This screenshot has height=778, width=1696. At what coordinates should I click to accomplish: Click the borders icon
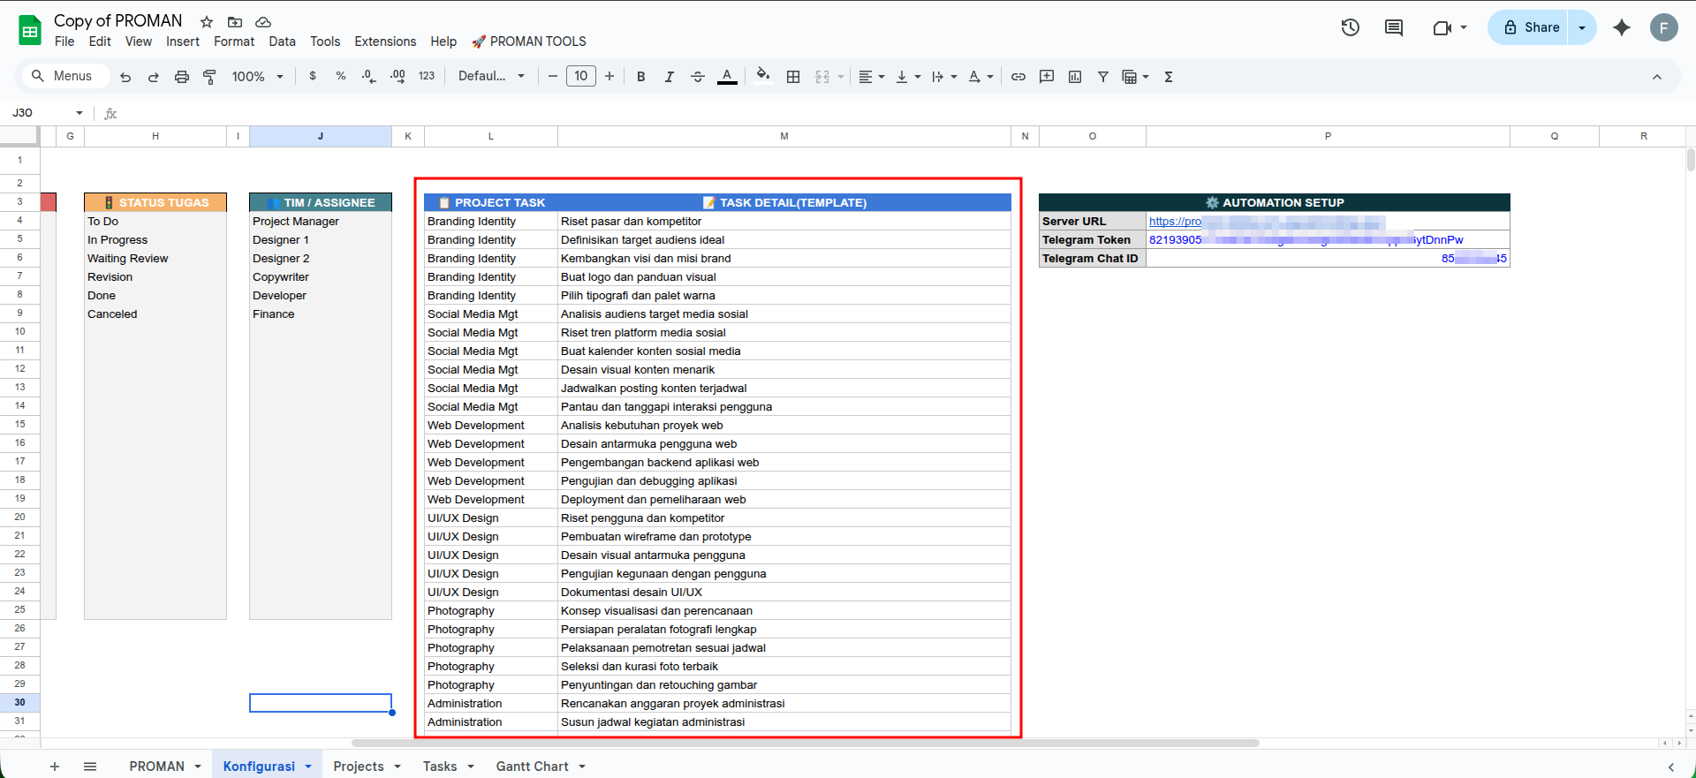tap(793, 77)
